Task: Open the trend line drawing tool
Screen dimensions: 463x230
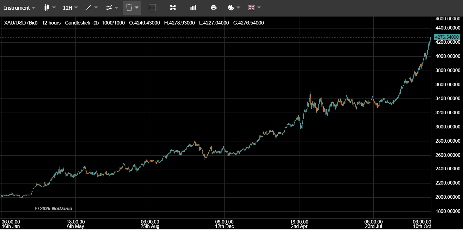Action: (x=88, y=8)
